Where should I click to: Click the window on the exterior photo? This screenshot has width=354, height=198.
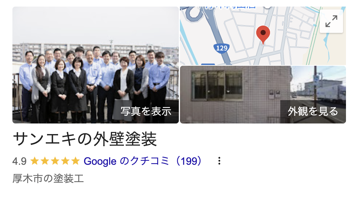[217, 85]
